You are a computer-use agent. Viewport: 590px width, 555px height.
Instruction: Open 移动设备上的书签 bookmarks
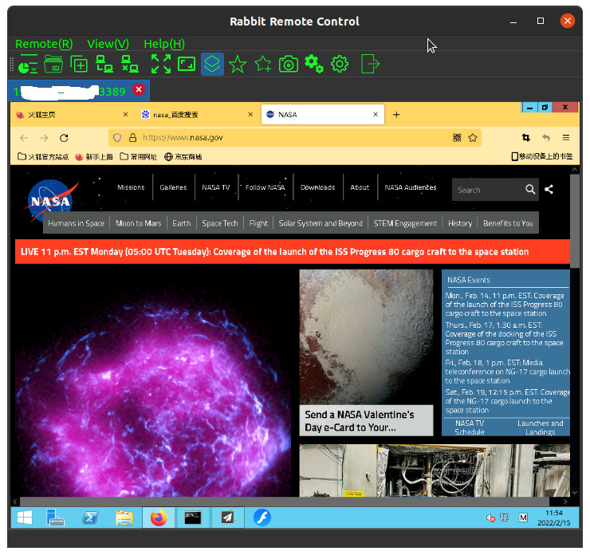542,156
